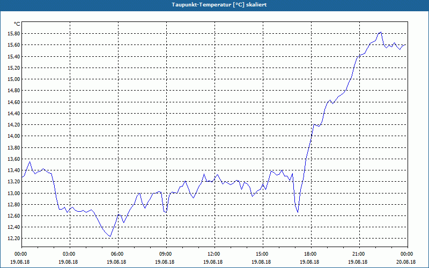429x268 pixels.
Task: Click the 12:00 time label
Action: tap(214, 254)
